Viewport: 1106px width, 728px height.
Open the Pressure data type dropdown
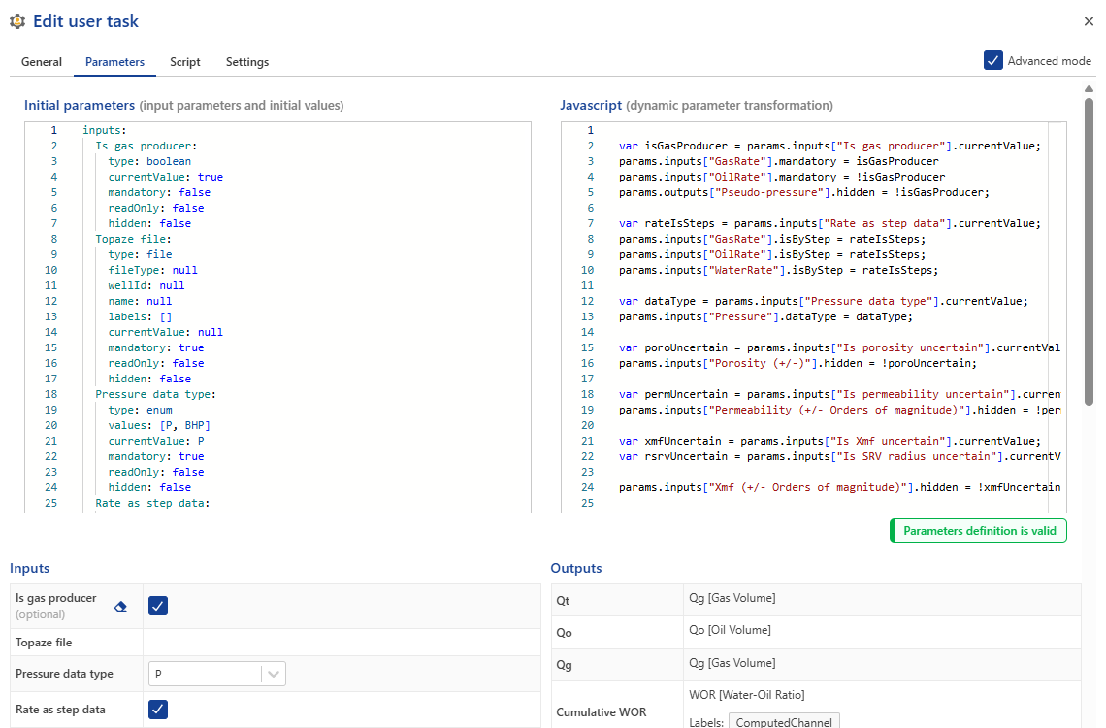(x=217, y=674)
